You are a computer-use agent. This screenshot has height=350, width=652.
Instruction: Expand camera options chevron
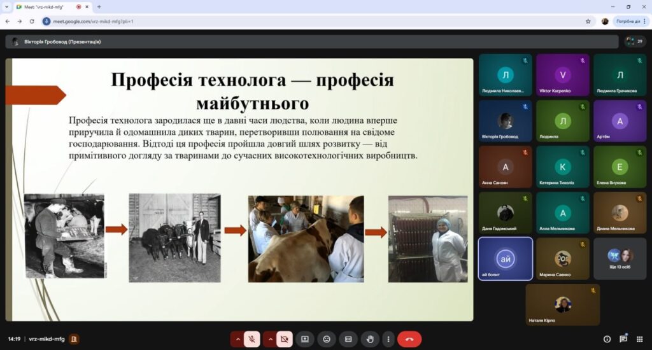tap(269, 339)
